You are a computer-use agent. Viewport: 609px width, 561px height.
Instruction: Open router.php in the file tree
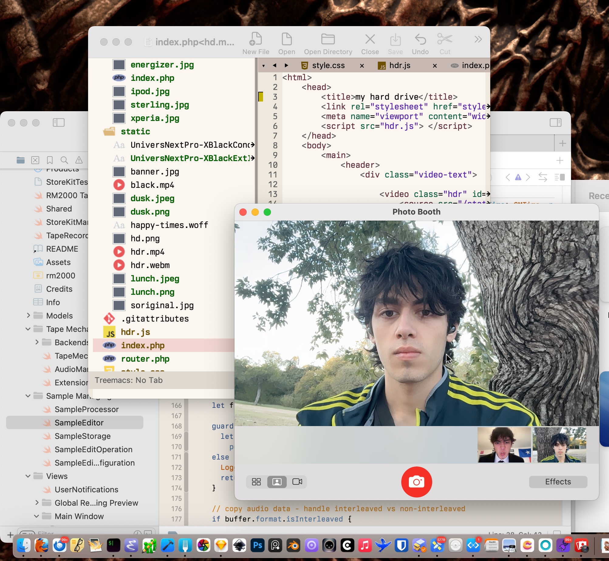145,359
